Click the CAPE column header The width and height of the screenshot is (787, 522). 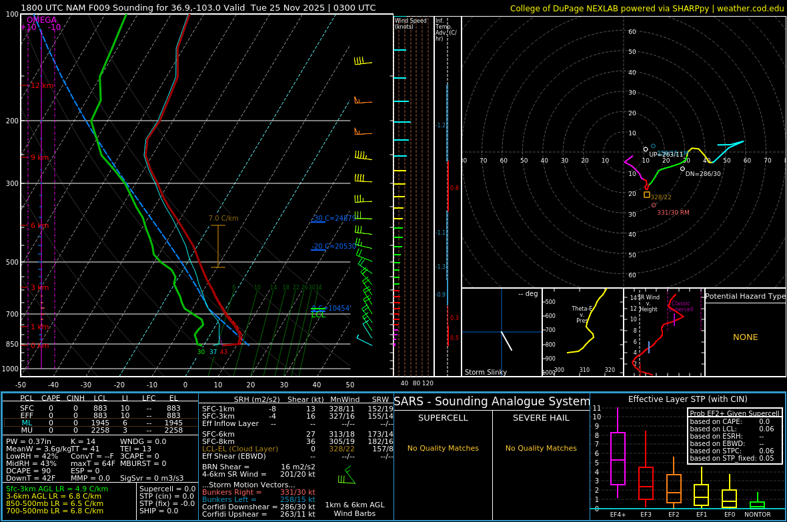coord(51,398)
